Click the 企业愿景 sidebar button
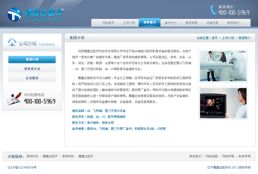 coord(32,78)
